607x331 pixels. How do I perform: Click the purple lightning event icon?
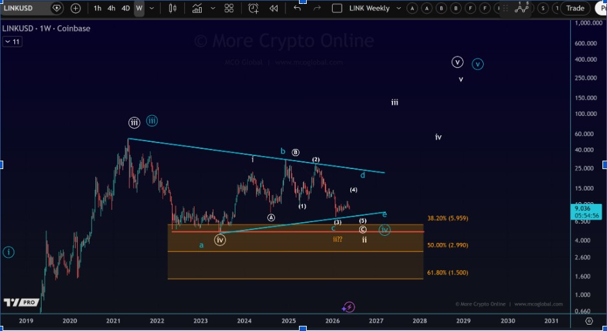pos(349,307)
